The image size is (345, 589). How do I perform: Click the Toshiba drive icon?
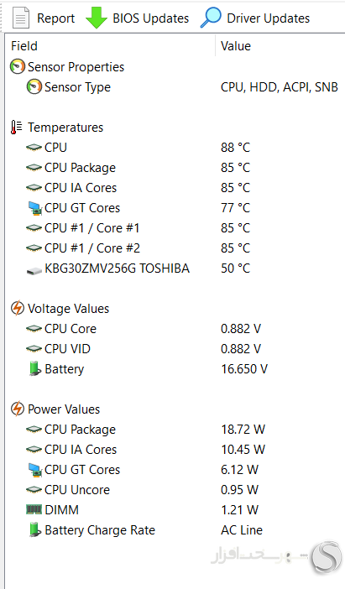click(x=34, y=270)
